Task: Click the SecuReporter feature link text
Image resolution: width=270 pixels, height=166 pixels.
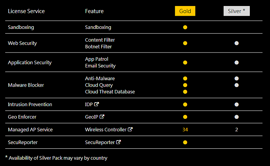Action: (x=100, y=142)
